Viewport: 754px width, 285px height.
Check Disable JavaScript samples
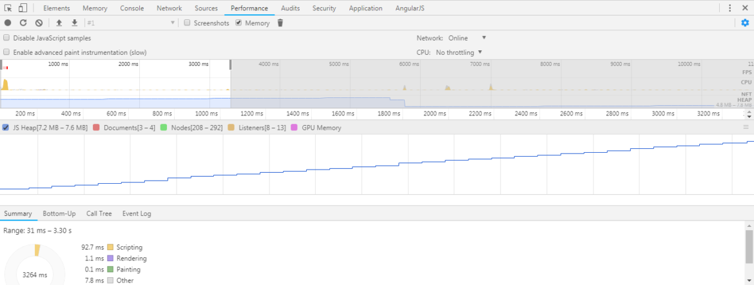[x=6, y=38]
